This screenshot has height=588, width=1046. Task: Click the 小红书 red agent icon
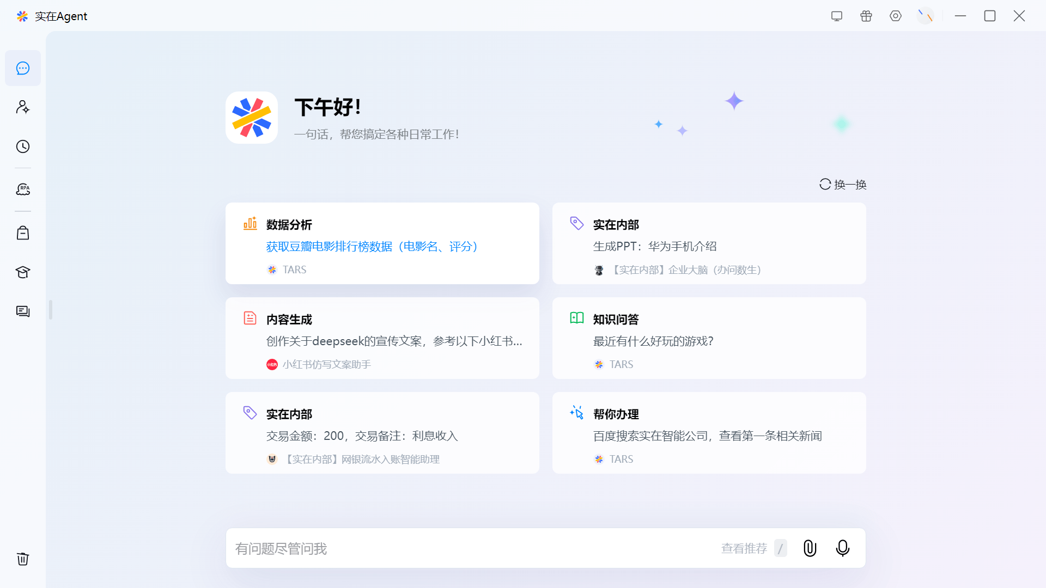click(x=272, y=364)
